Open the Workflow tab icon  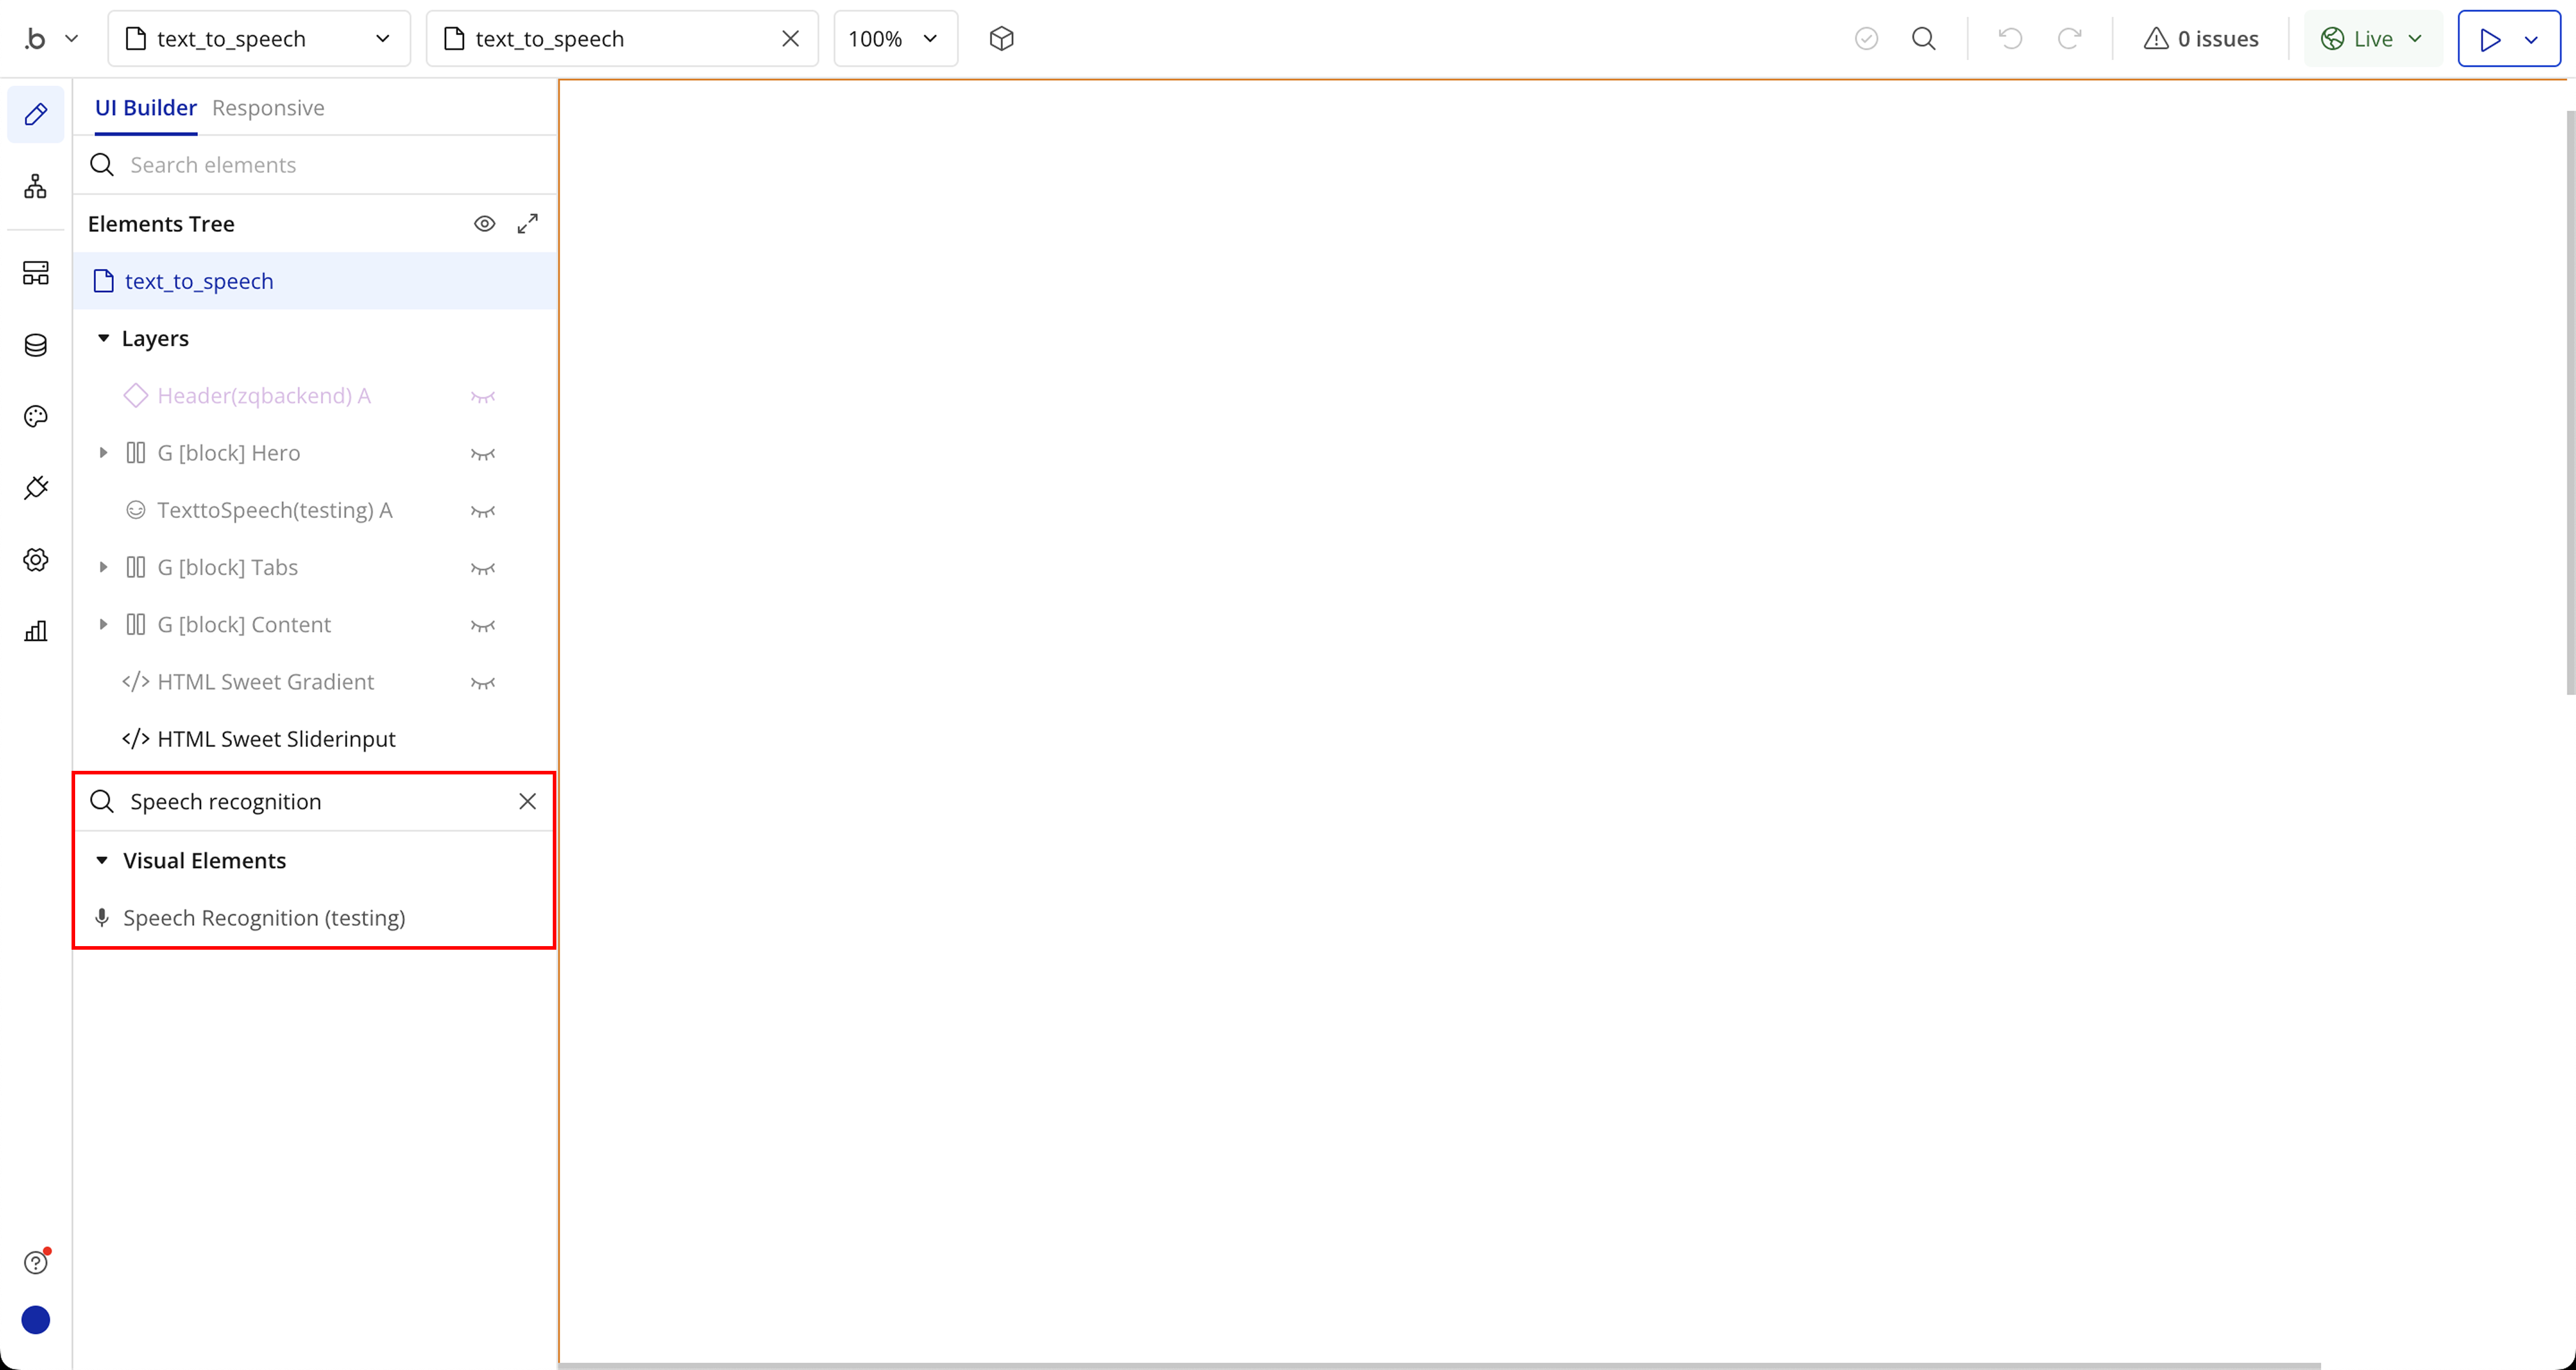click(x=35, y=186)
